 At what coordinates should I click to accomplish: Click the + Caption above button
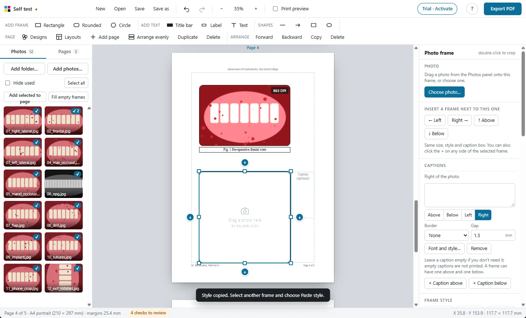[x=445, y=283]
